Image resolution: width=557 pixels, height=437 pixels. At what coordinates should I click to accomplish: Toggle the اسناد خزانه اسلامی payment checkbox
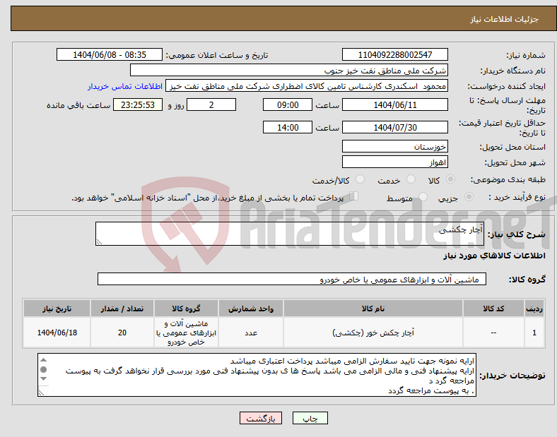[x=354, y=196]
